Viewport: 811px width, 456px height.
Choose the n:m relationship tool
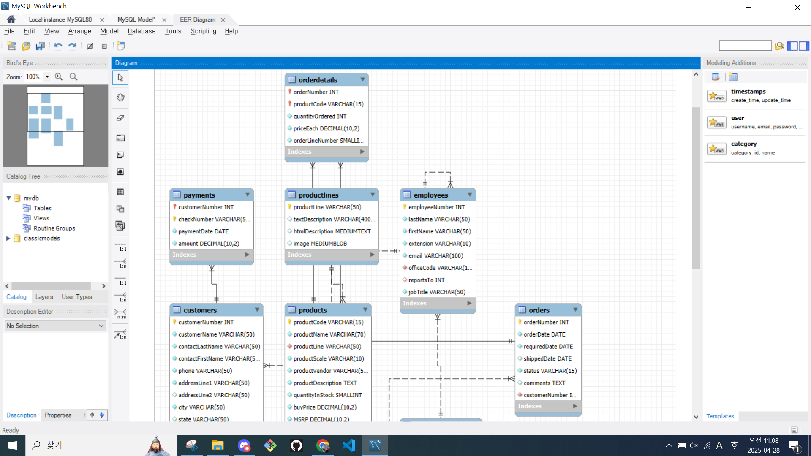[x=120, y=313]
